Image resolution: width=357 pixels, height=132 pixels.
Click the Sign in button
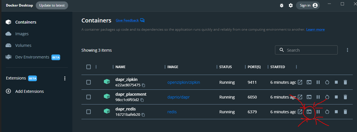pos(308,5)
